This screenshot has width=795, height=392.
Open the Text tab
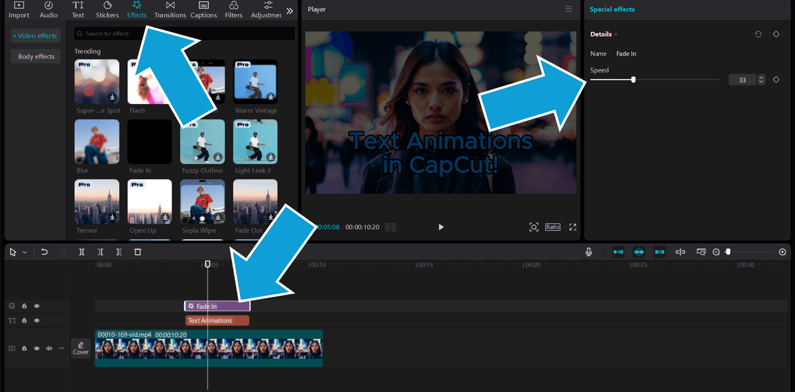coord(78,10)
